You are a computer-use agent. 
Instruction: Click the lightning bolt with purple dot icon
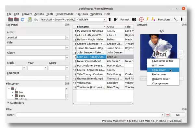click(x=153, y=19)
